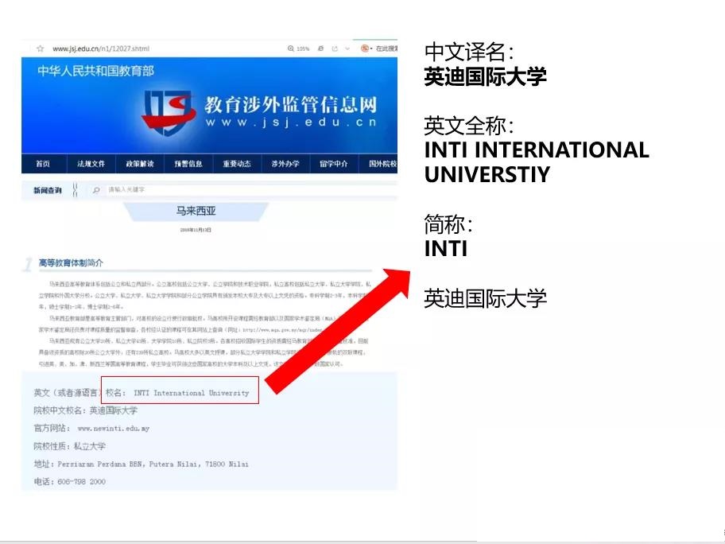Screen dimensions: 725x544
Task: Click the 高等教育体制简介 section heading
Action: click(x=71, y=262)
